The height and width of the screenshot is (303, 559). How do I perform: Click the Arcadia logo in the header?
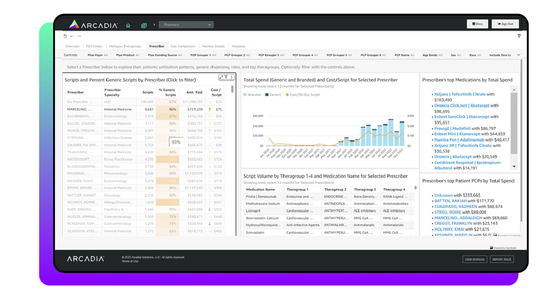coord(93,25)
